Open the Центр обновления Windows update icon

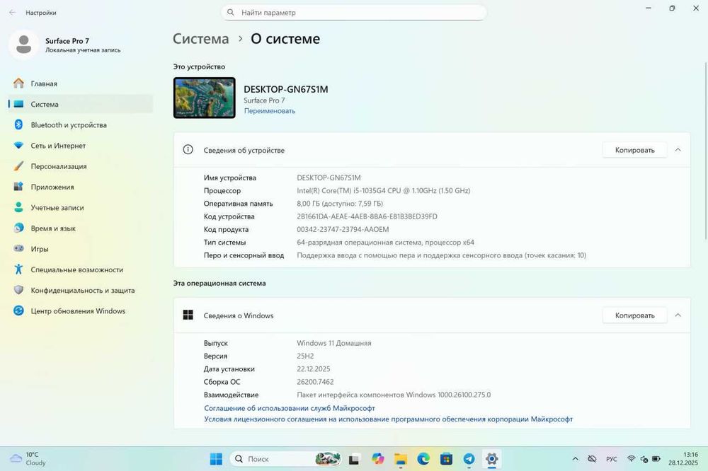18,311
